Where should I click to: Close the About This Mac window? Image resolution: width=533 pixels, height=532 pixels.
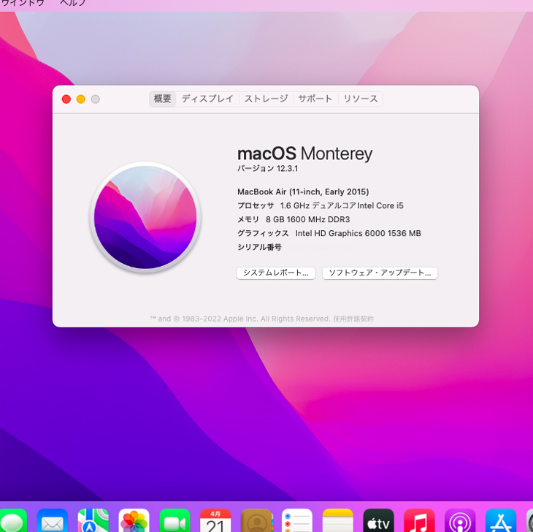pos(66,99)
